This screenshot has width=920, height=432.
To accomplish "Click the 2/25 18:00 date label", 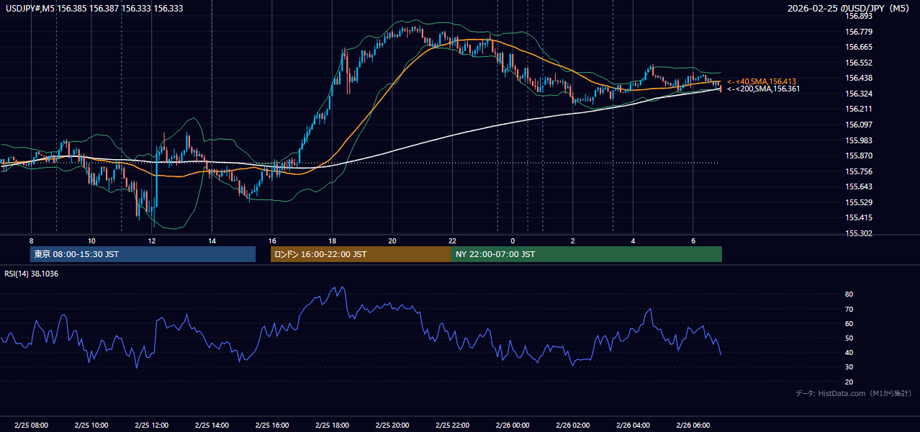I will coord(332,426).
